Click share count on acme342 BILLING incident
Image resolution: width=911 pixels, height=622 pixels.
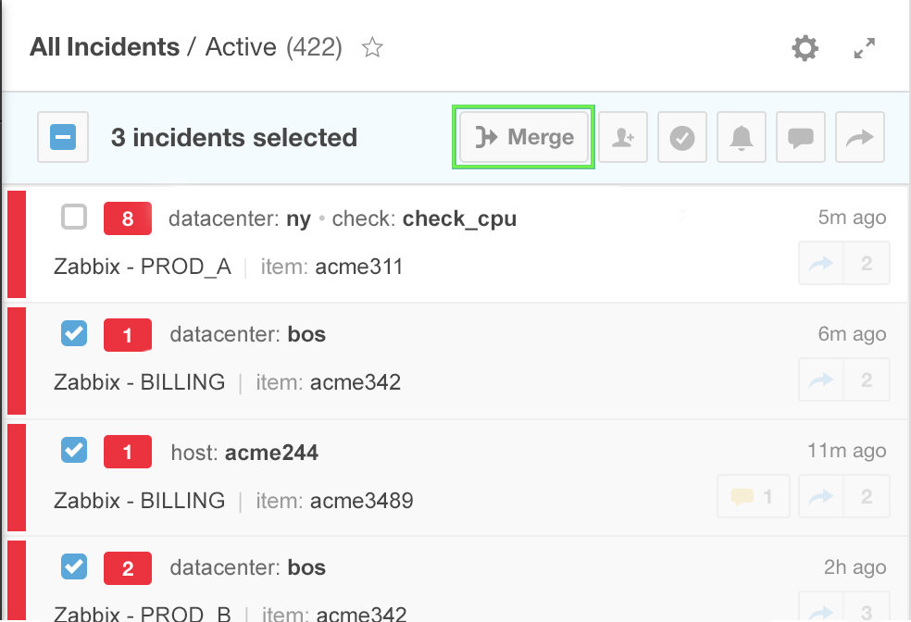844,379
